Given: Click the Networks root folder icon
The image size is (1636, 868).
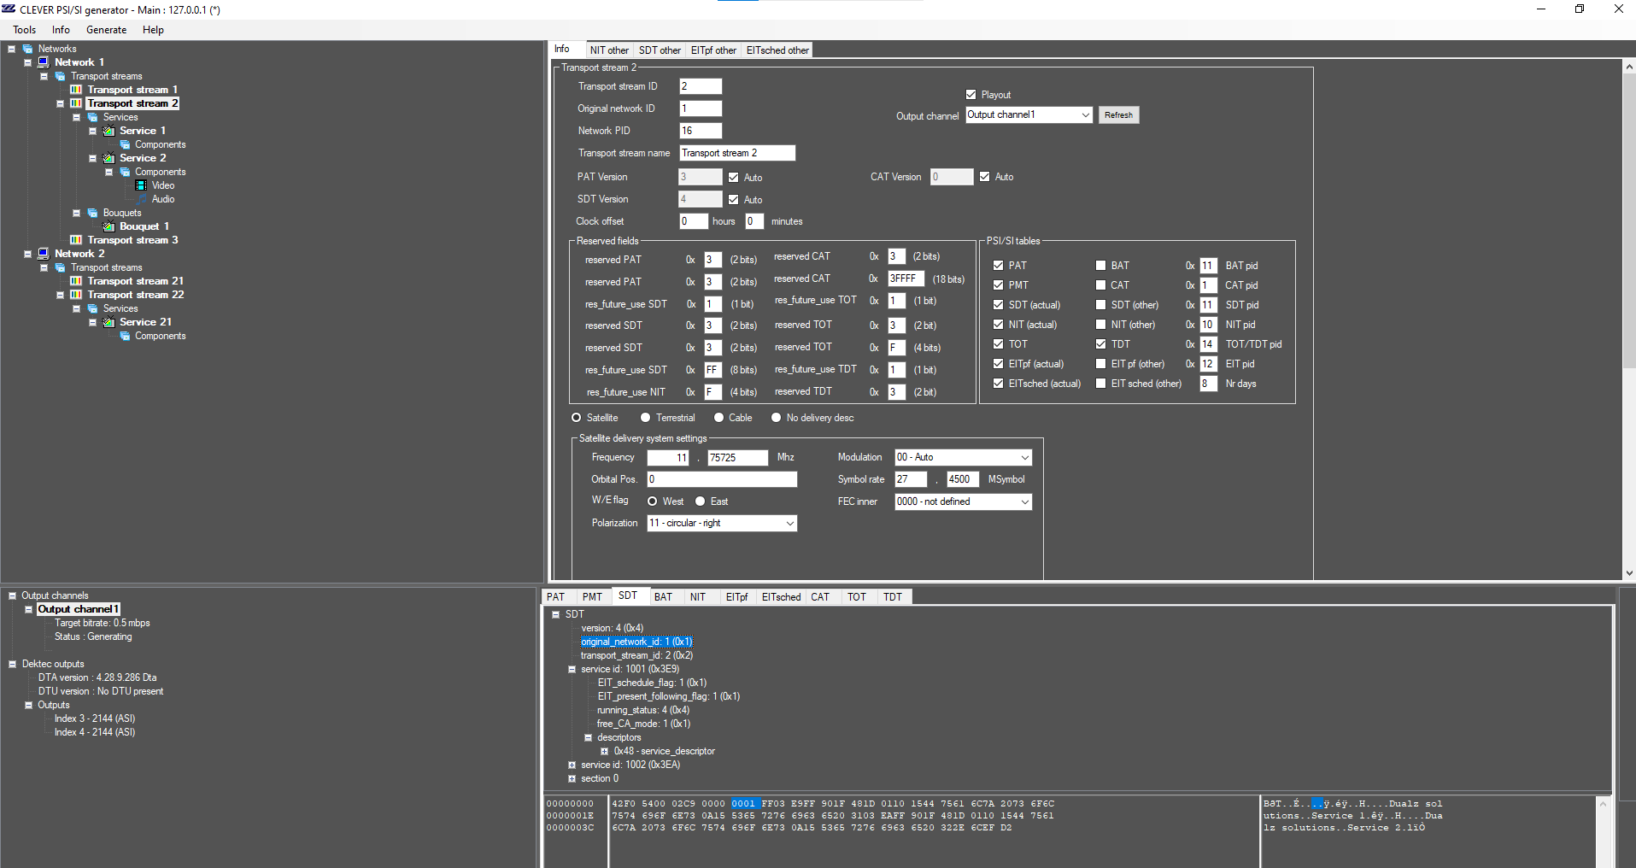Looking at the screenshot, I should click(27, 49).
